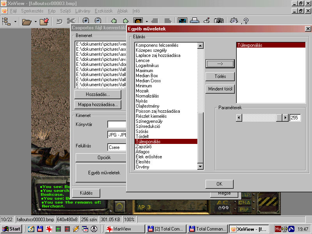
Task: Open the JPG output format combo box
Action: [117, 135]
